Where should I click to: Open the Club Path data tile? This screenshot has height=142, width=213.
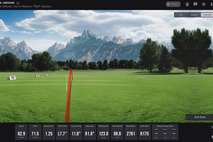click(63, 132)
